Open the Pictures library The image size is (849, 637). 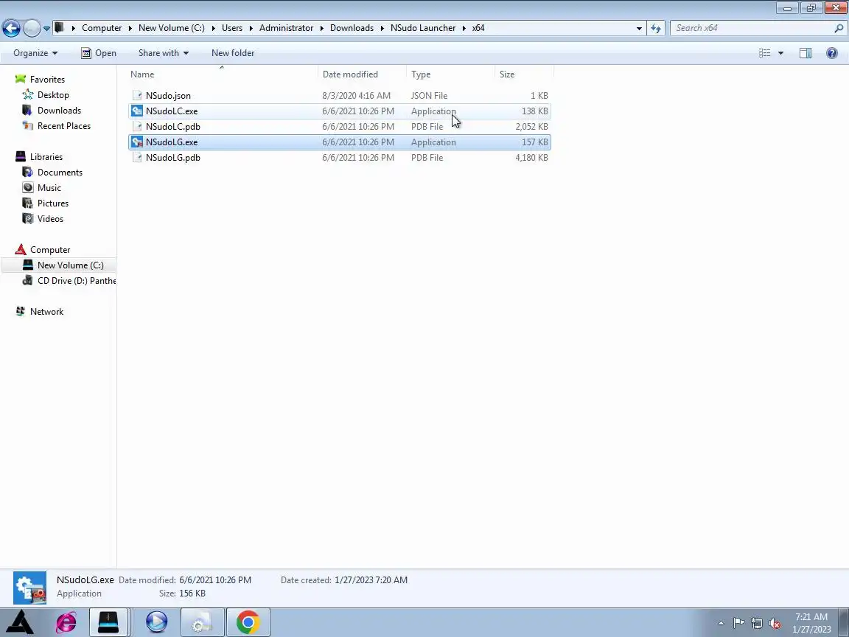click(x=53, y=203)
